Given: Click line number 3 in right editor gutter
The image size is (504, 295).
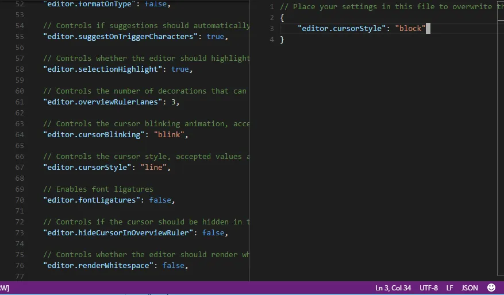Looking at the screenshot, I should (272, 29).
